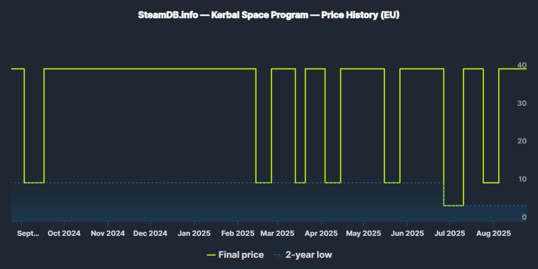Click the Jul 2025 date label
Viewport: 538px width, 269px height.
pos(449,233)
